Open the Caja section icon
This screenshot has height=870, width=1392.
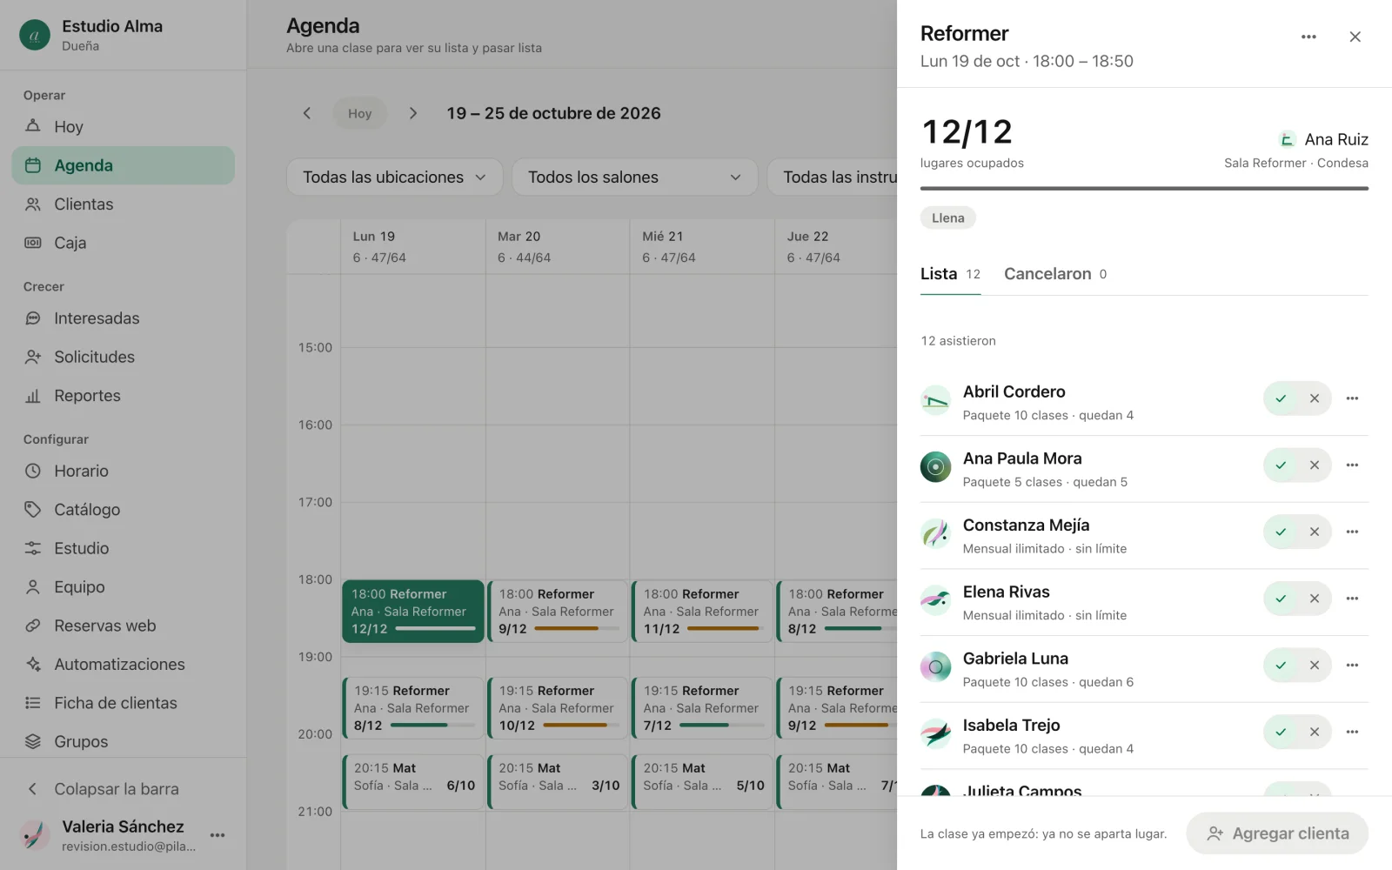point(33,243)
